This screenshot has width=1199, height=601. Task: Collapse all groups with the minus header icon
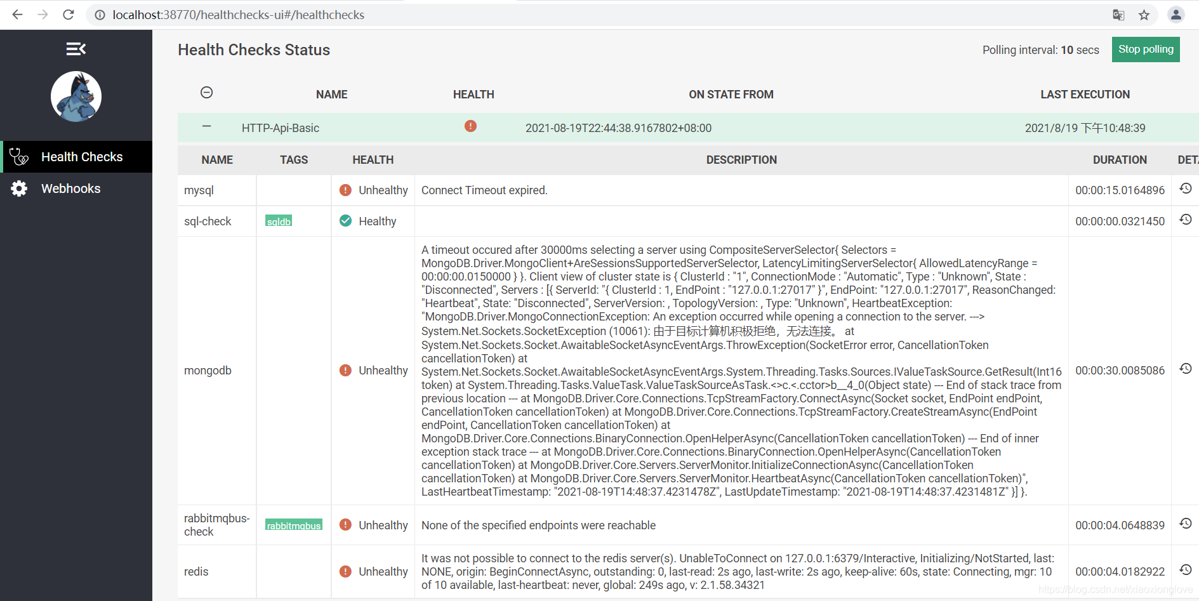click(206, 92)
